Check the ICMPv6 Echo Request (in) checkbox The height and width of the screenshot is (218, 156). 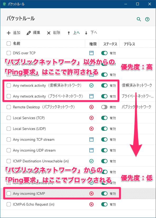tap(9, 204)
